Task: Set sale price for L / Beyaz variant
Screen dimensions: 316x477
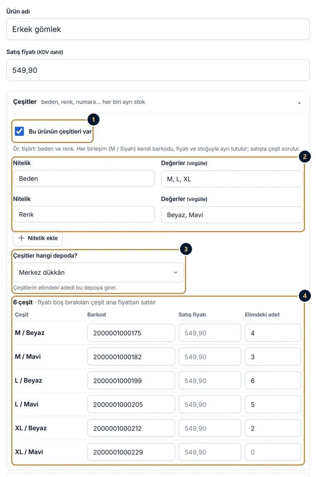Action: click(210, 381)
